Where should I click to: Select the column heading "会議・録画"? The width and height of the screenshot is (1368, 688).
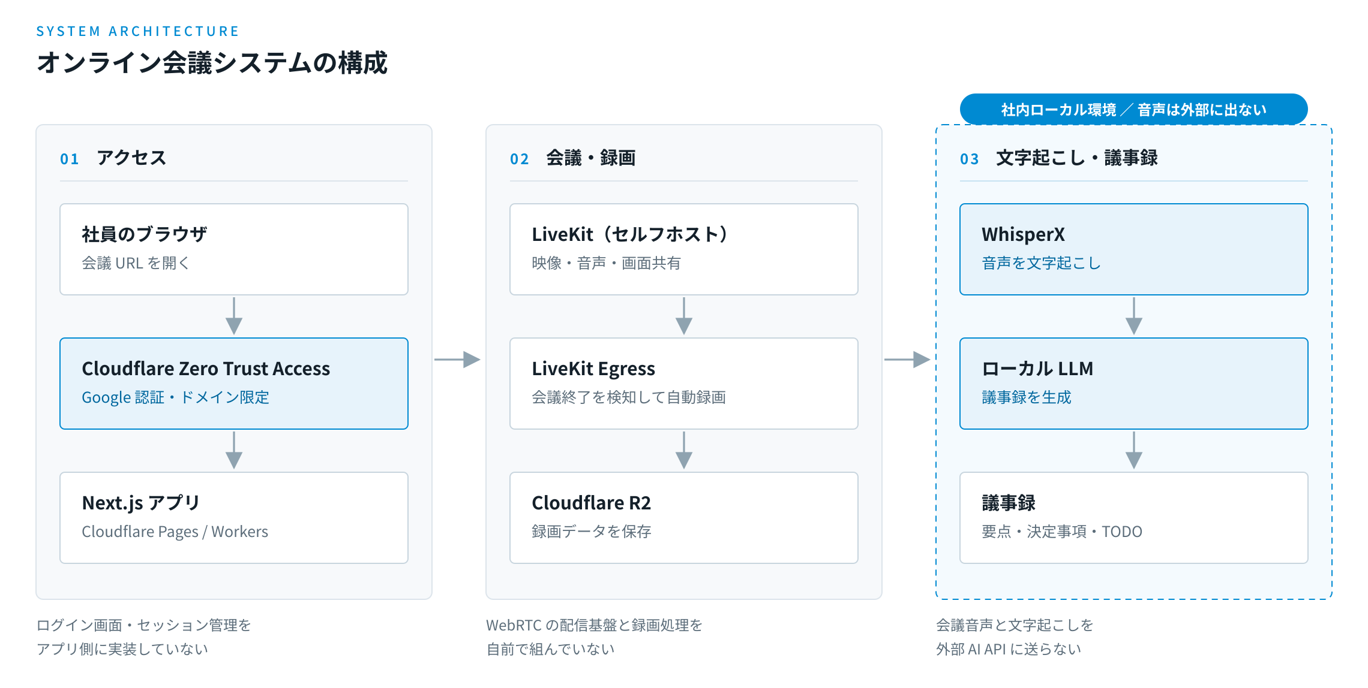coord(591,158)
